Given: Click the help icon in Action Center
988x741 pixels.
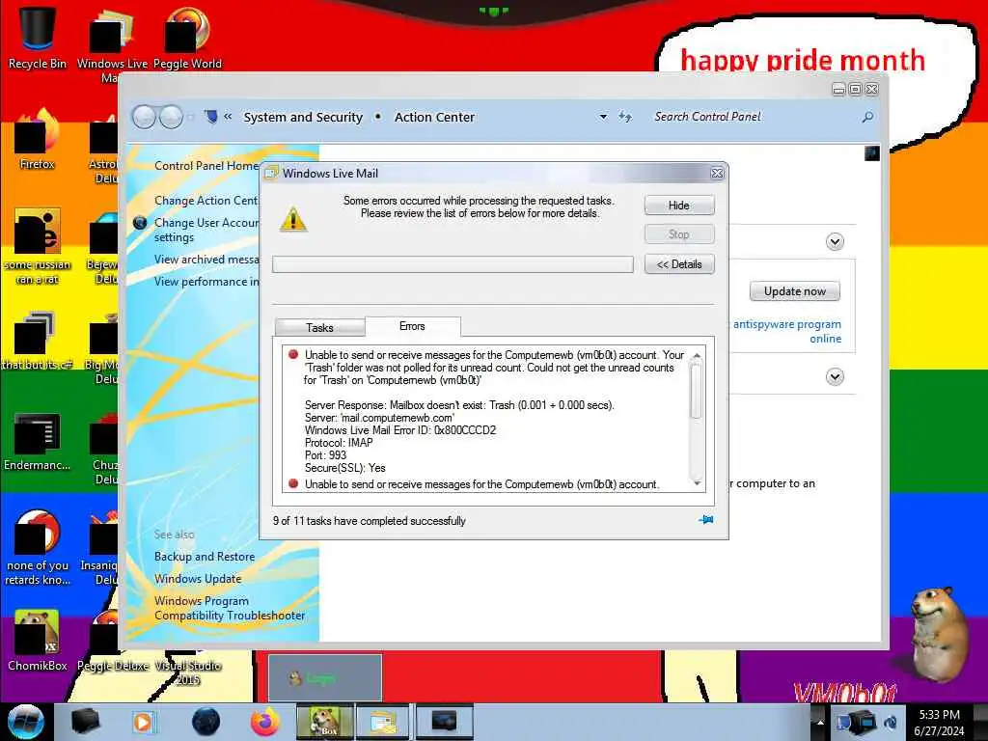Looking at the screenshot, I should tap(872, 153).
